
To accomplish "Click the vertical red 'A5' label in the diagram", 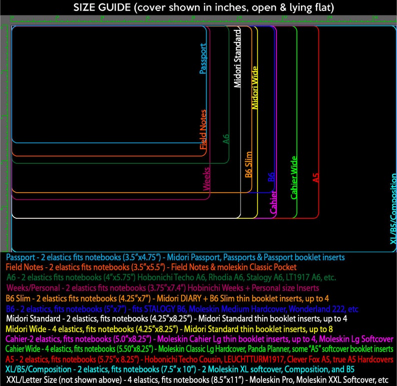I will click(x=315, y=178).
